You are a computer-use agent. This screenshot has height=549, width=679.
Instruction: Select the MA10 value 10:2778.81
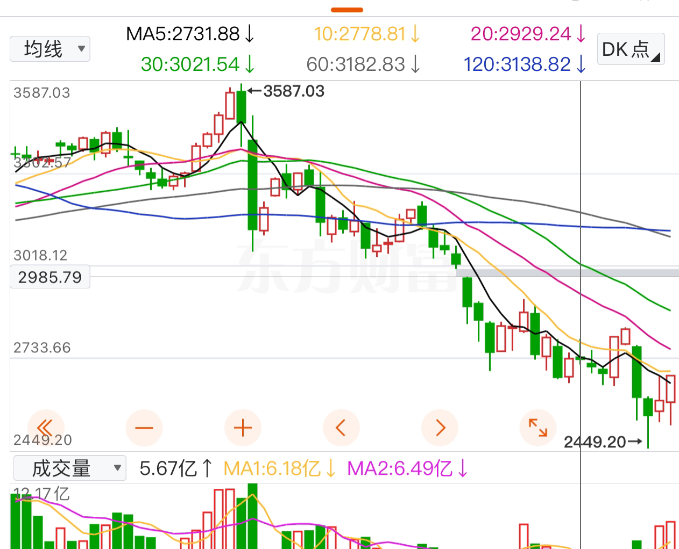click(367, 34)
